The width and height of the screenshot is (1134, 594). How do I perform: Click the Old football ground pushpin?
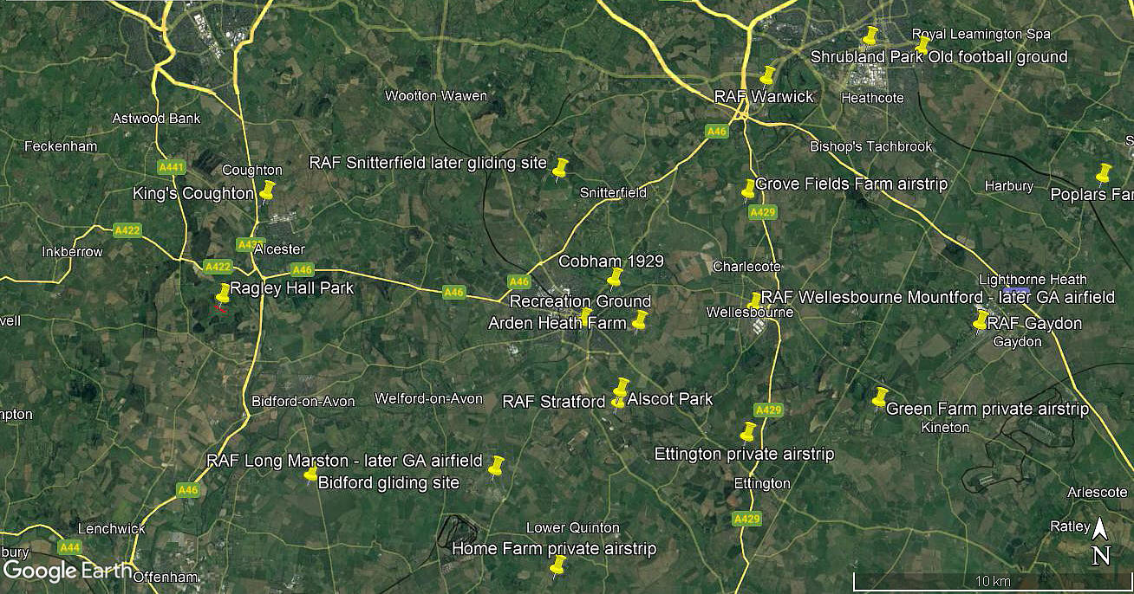click(922, 45)
